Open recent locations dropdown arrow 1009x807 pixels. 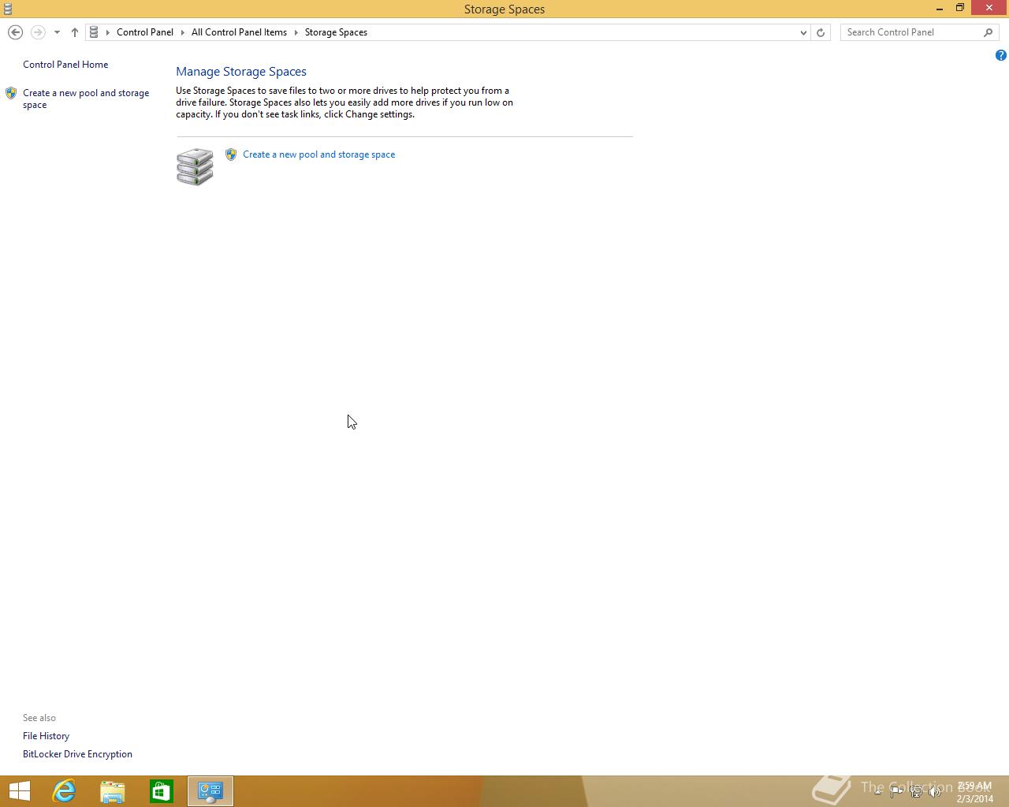coord(57,32)
